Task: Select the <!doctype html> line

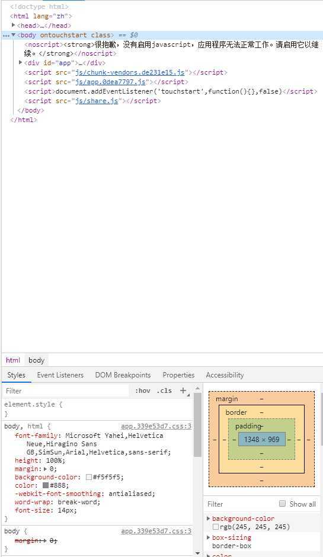Action: coord(39,7)
